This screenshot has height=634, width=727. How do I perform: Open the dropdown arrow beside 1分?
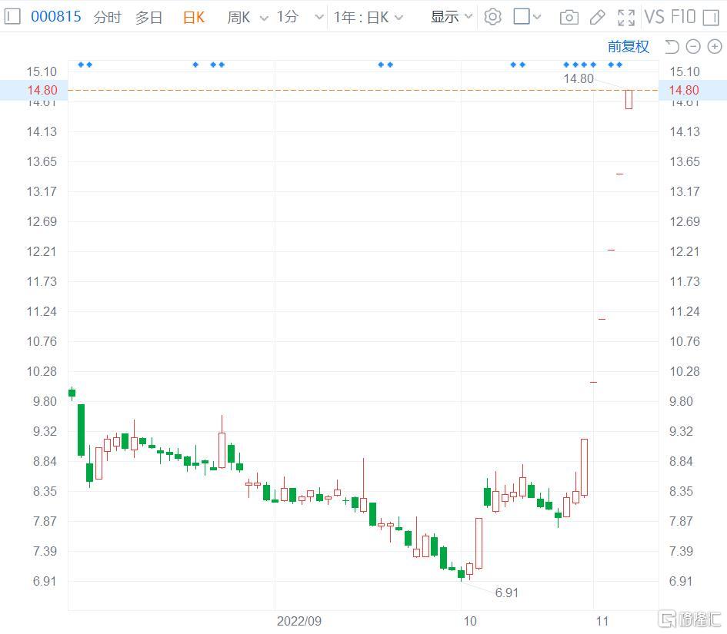click(x=319, y=18)
